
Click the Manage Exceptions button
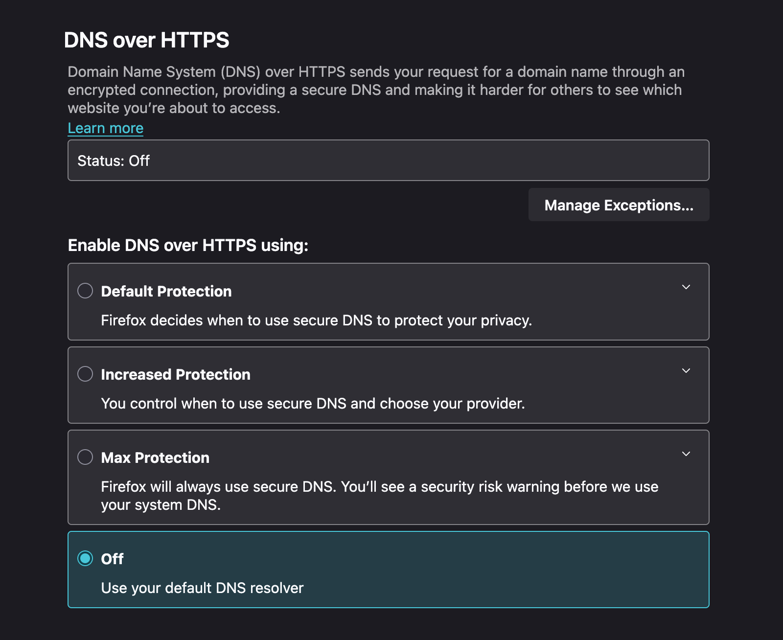619,205
